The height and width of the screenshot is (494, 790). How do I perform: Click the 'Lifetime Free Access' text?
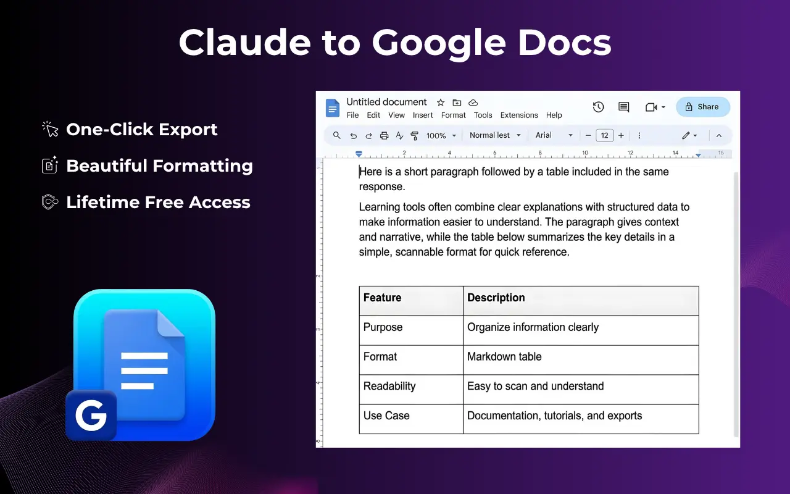tap(158, 202)
